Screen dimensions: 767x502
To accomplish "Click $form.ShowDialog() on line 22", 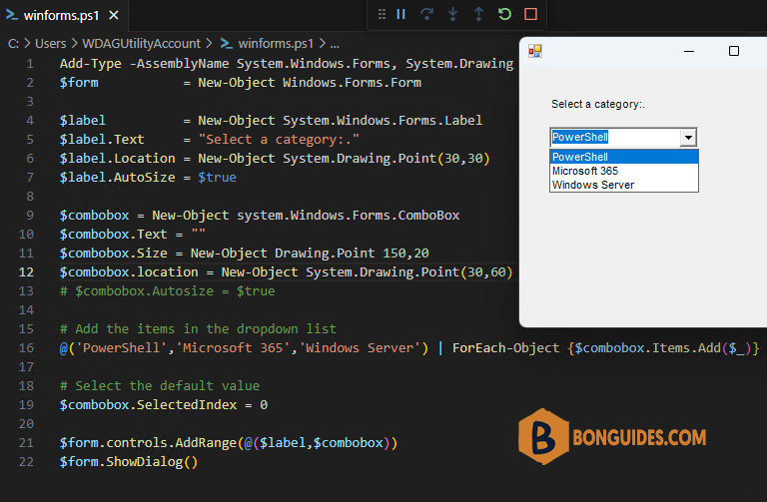I will [x=129, y=461].
